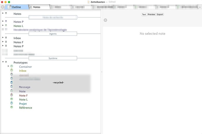Expand the Notes L container
The image size is (202, 134).
coord(3,25)
